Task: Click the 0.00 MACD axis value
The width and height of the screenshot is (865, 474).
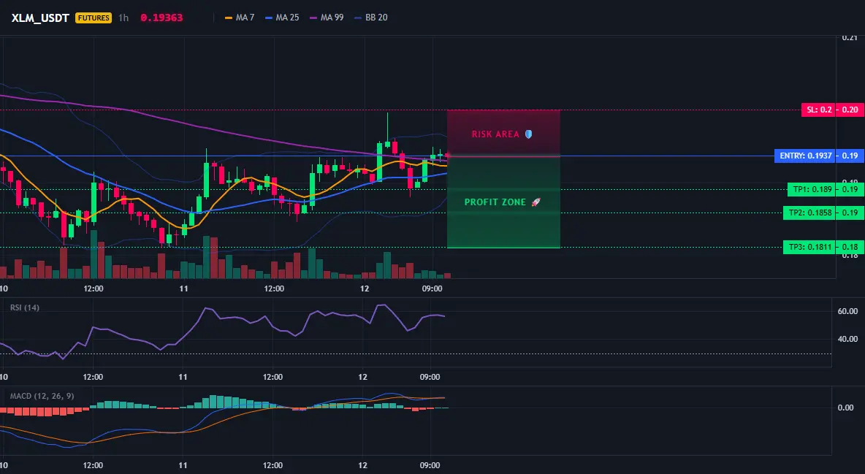Action: click(846, 408)
